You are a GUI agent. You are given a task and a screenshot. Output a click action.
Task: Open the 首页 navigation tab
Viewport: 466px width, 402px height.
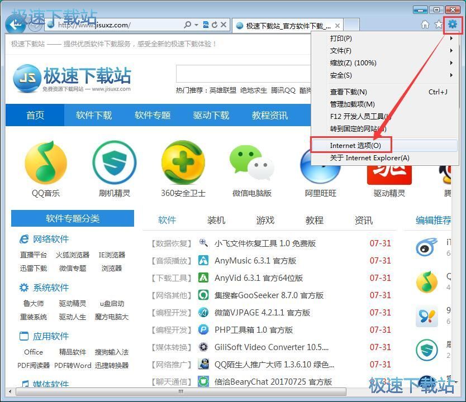35,115
